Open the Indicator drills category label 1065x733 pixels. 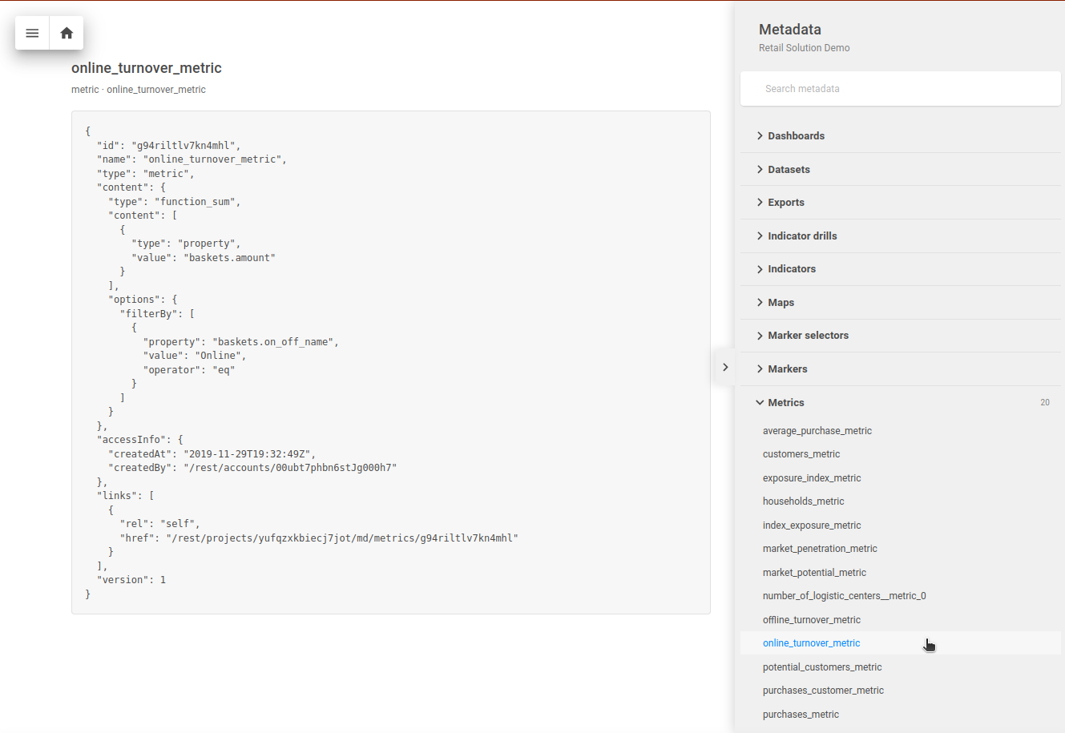click(x=802, y=236)
